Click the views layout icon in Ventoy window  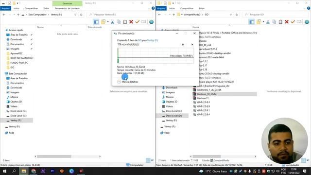pos(103,22)
